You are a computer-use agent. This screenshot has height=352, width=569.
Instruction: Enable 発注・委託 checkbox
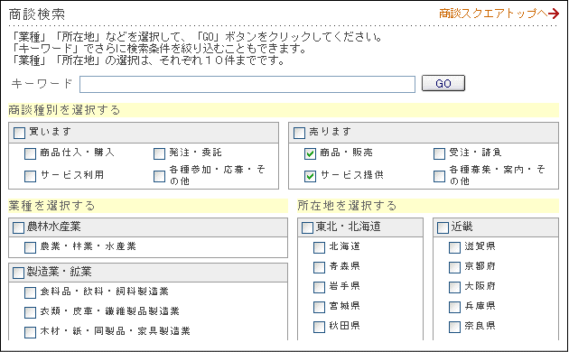point(159,153)
